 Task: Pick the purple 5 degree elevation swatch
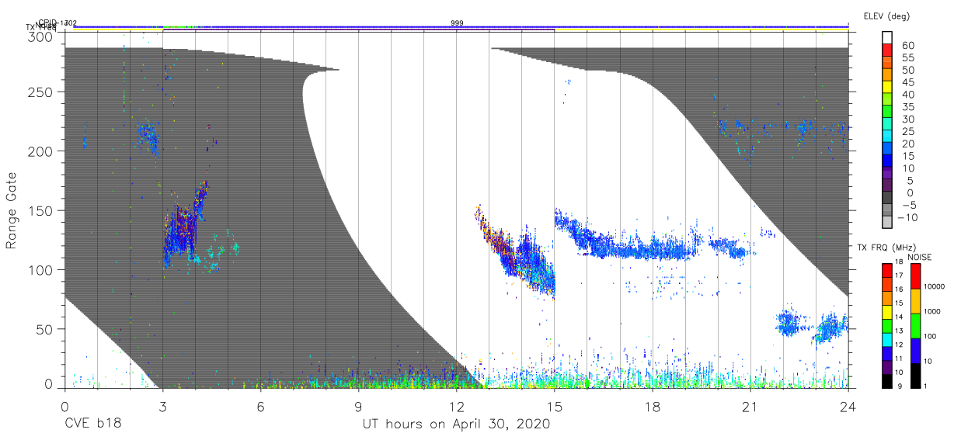point(889,185)
